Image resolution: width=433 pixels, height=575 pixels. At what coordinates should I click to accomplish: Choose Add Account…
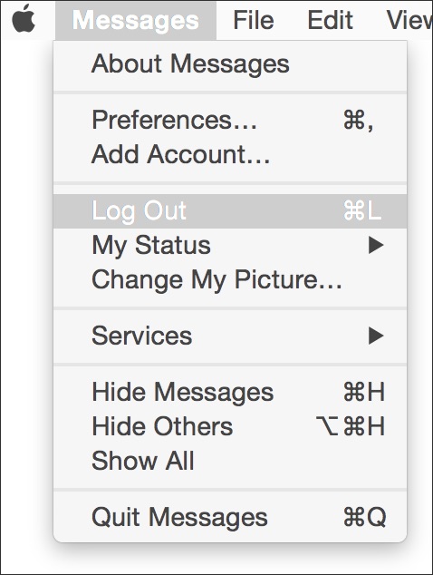(x=230, y=154)
